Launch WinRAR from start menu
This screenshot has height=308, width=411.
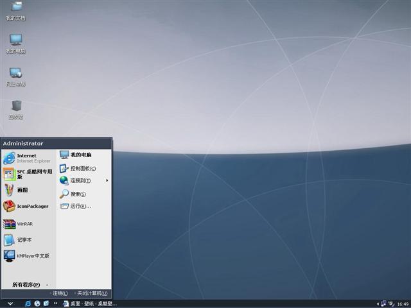(28, 224)
